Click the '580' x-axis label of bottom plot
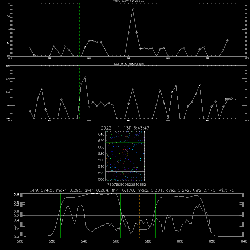 [148, 241]
